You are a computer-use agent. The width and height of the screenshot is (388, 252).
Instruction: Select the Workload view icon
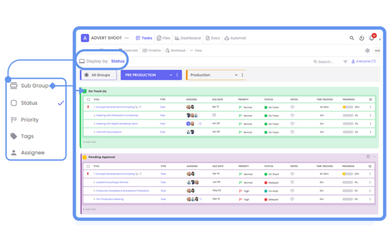click(x=168, y=50)
